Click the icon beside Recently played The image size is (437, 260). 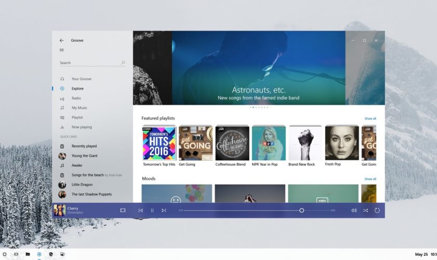click(x=62, y=146)
